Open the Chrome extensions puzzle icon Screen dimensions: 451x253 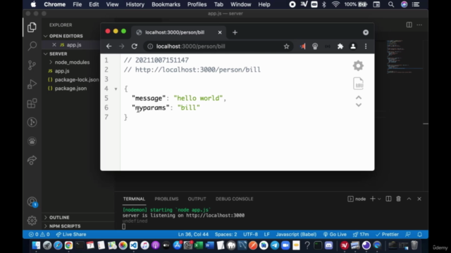pyautogui.click(x=340, y=46)
